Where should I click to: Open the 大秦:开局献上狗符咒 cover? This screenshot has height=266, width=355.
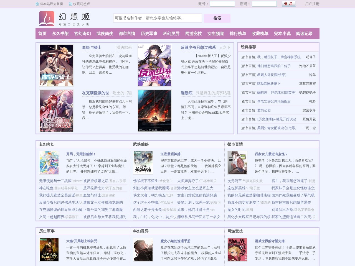tap(49, 249)
